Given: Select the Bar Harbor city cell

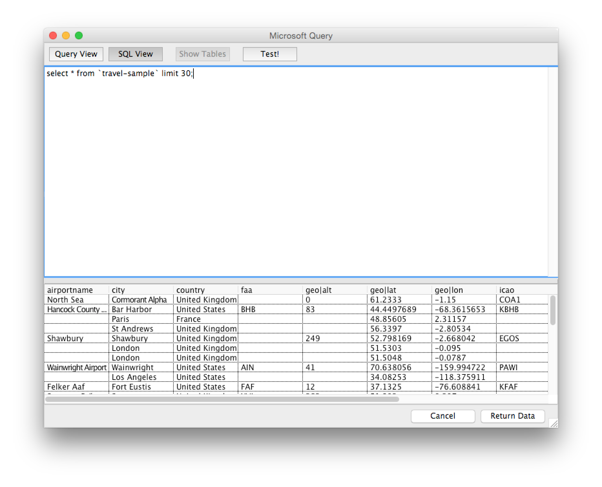Looking at the screenshot, I should 141,309.
